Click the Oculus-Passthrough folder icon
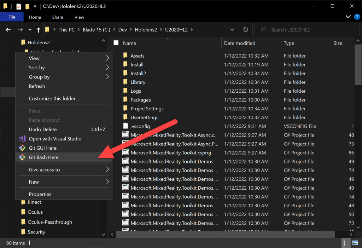Screen dimensions: 362x248 (23, 222)
